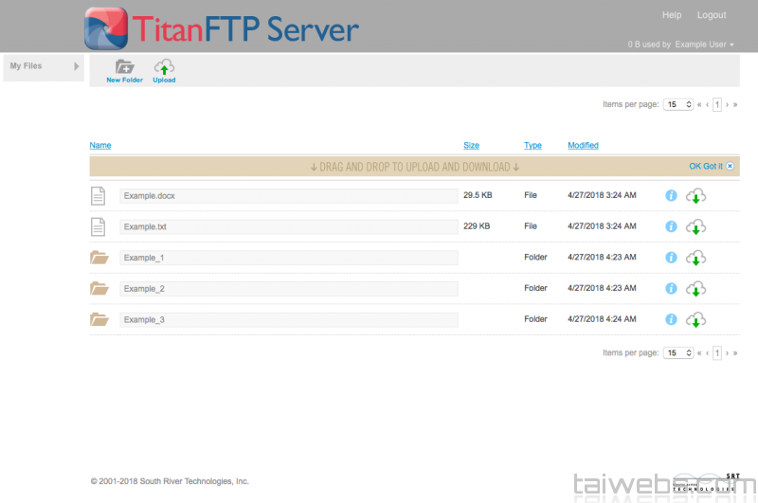Image resolution: width=758 pixels, height=503 pixels.
Task: Click the Example_1 name field
Action: (x=288, y=258)
